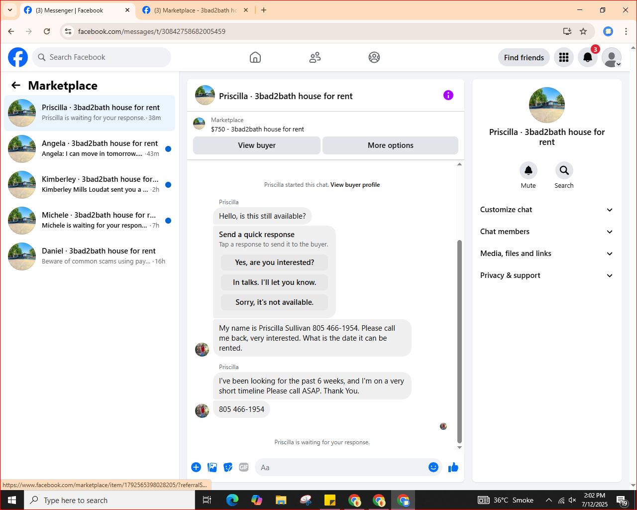Mute this Priscilla conversation
The width and height of the screenshot is (637, 510).
529,170
